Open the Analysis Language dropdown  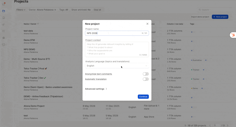(117, 66)
